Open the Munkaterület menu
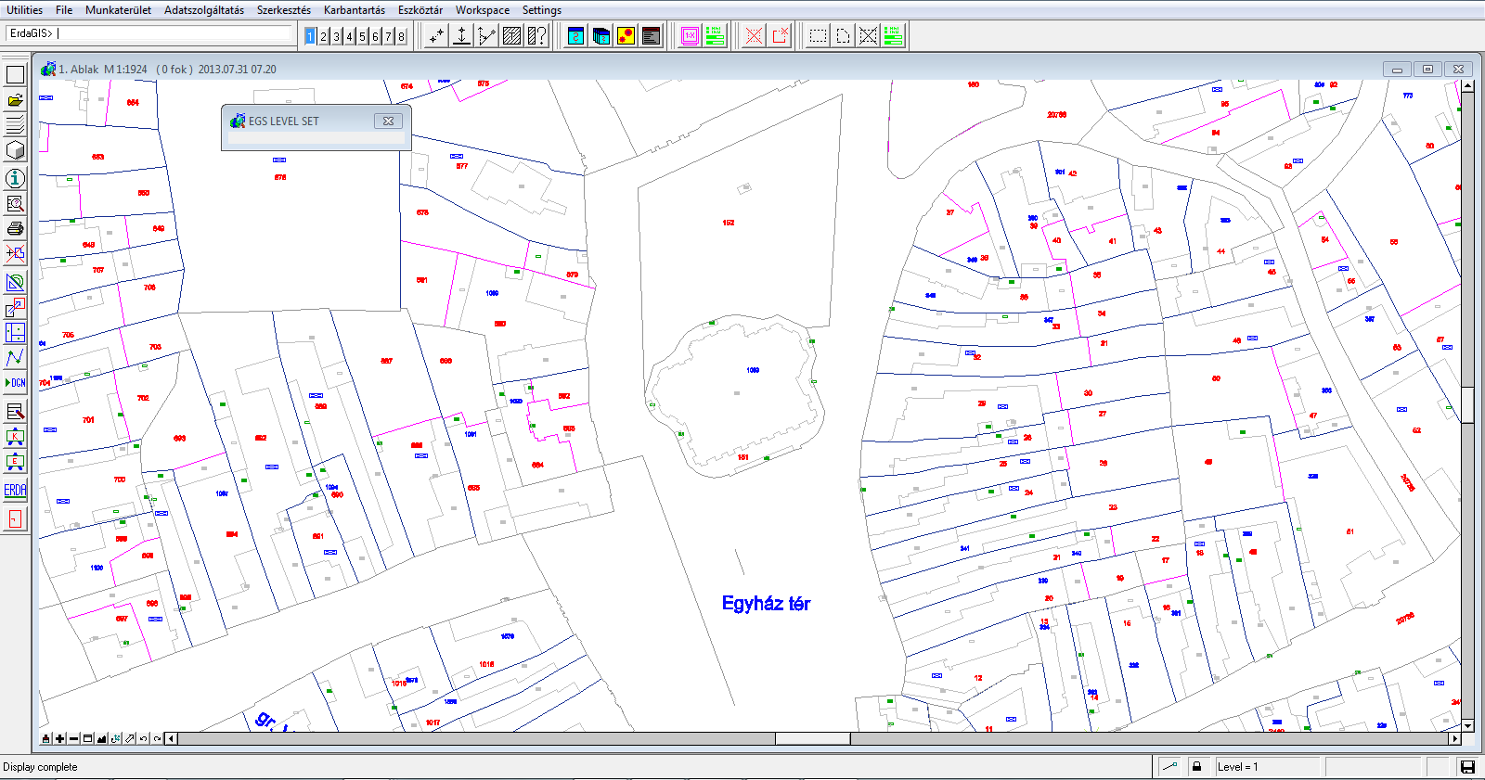 click(118, 10)
